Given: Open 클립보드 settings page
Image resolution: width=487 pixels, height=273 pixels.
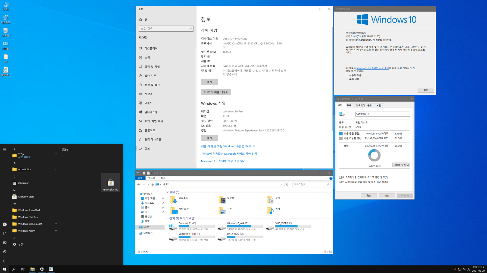Looking at the screenshot, I should (166, 130).
